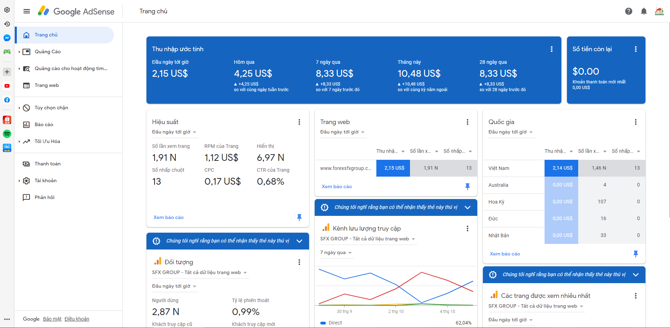Open Shopee from the browser sidebar
Screen dimensions: 670x328
point(7,120)
